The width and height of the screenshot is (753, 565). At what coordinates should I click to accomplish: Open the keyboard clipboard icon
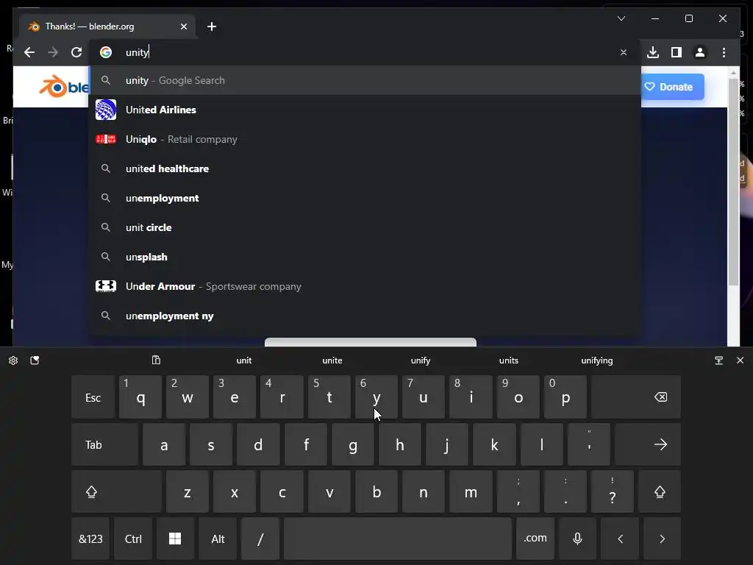point(156,360)
